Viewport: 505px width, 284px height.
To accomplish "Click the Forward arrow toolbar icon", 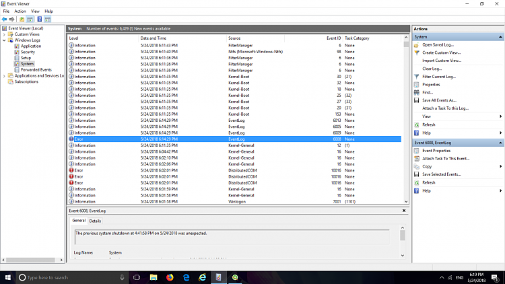I will click(12, 20).
